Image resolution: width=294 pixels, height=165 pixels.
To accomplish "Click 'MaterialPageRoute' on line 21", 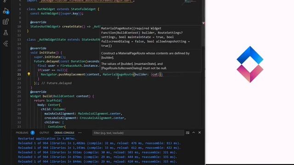I will [118, 74].
